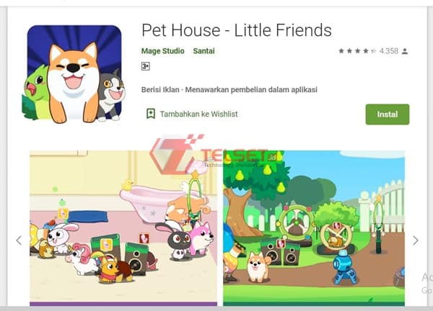
Task: Click the 4.358 rating count
Action: [x=389, y=51]
